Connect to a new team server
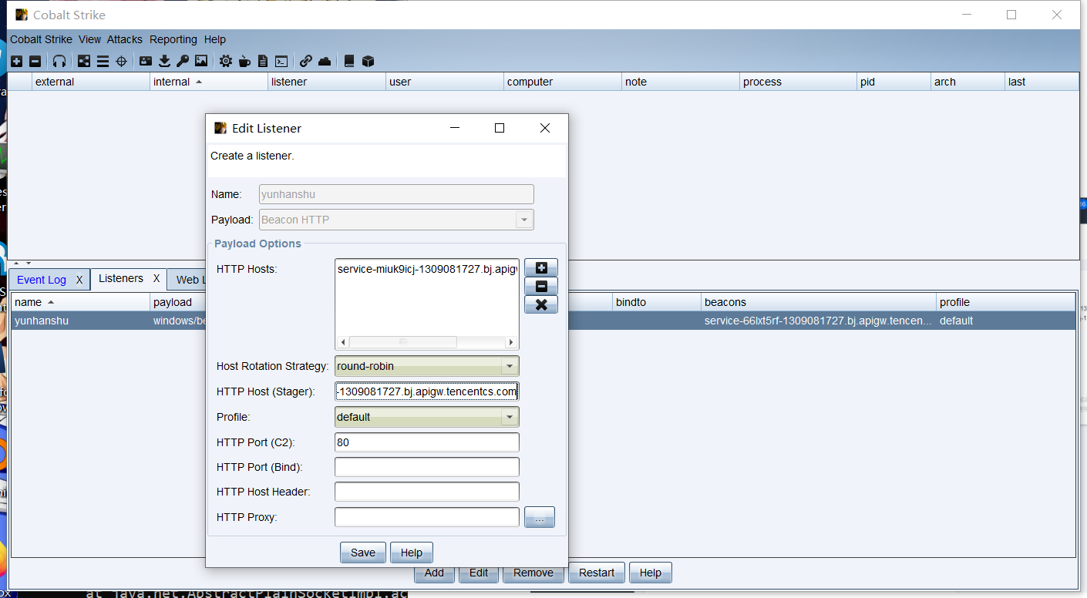 16,61
